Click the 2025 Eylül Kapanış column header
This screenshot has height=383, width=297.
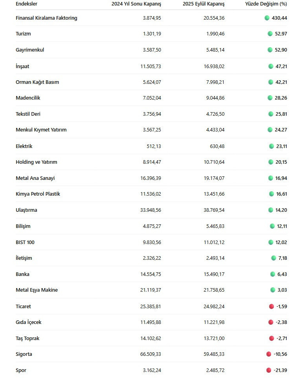coord(203,4)
